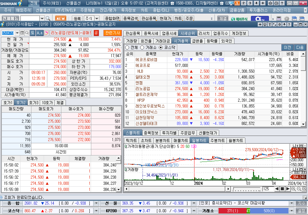Viewport: 308px width, 215px height.
Task: Expand the stock code history dropdown
Action: [x=17, y=33]
